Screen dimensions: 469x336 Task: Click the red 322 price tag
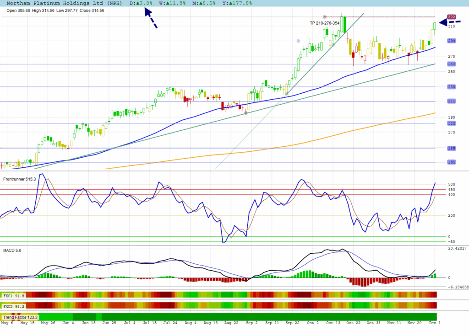(x=451, y=17)
